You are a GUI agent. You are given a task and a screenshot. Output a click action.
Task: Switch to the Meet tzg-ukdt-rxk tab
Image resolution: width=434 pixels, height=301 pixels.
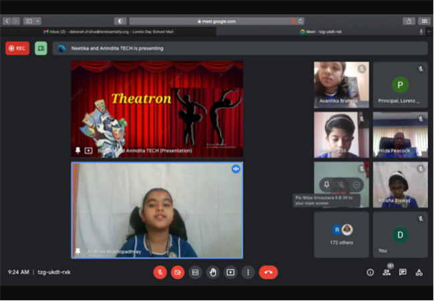[x=321, y=32]
